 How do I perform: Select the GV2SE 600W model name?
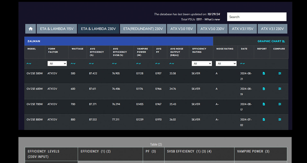35,89
